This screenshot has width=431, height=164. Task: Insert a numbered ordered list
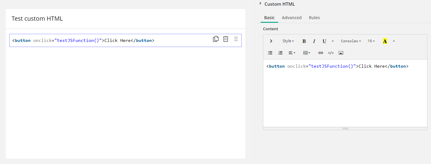[x=280, y=53]
